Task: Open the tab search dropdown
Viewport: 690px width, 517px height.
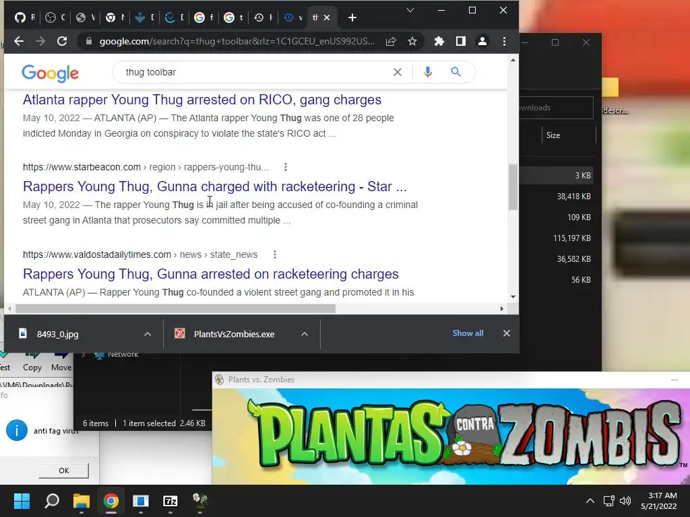Action: tap(410, 11)
